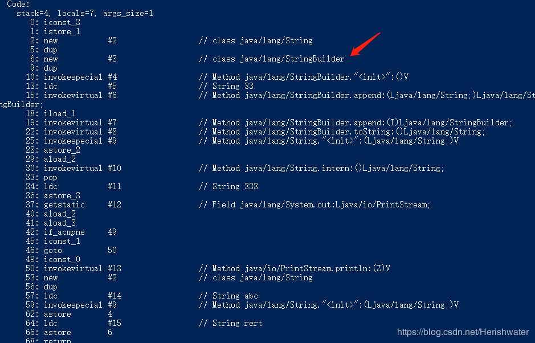Click the PrintStream.println method comment
Image resolution: width=535 pixels, height=343 pixels.
point(295,268)
